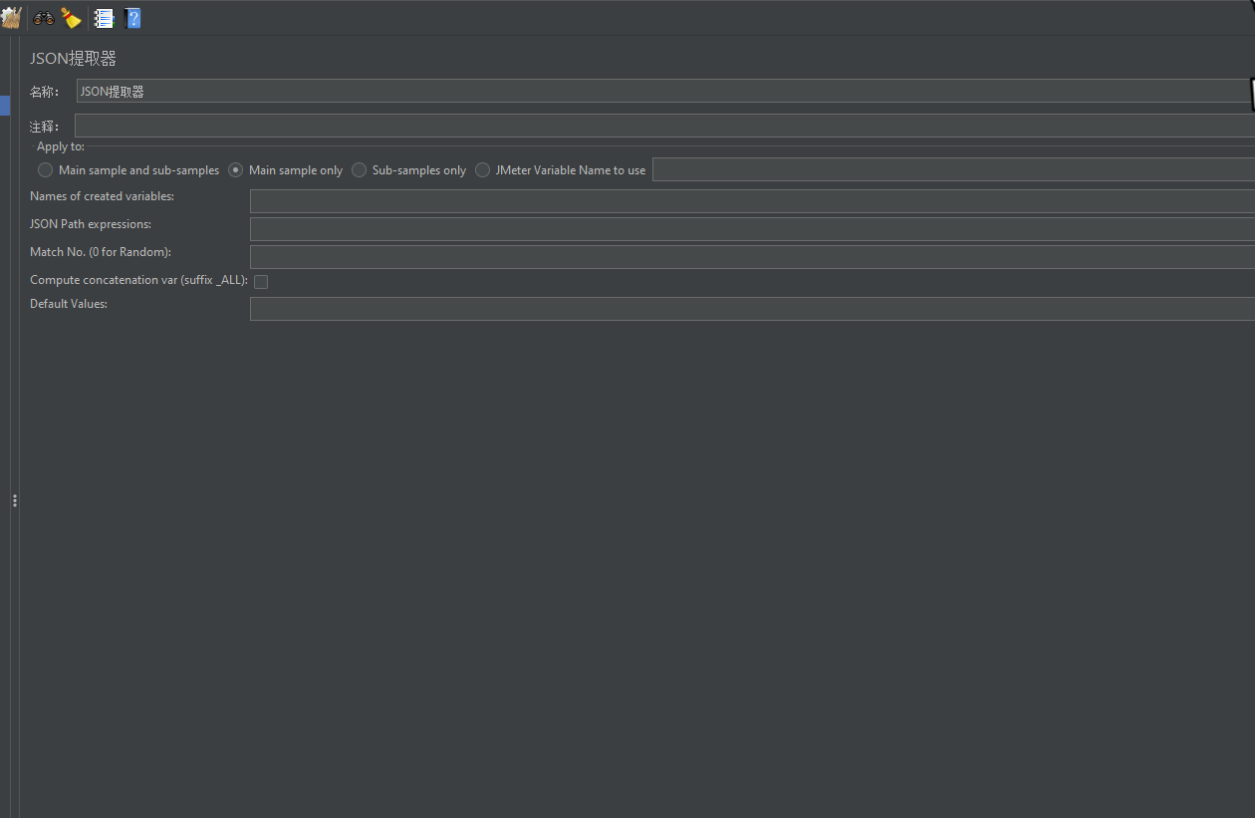Click the 注释 comment field

[x=398, y=125]
